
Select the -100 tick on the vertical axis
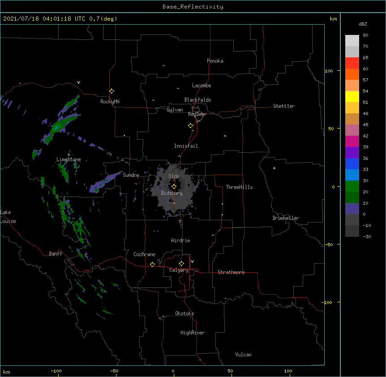coord(327,302)
